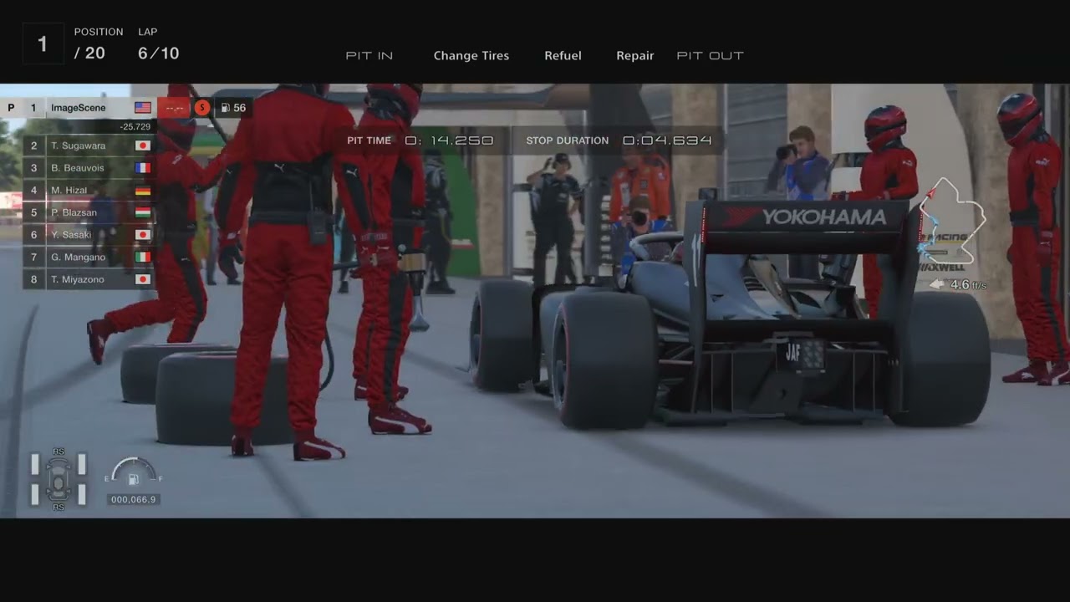Select the PIT IN stage
This screenshot has width=1070, height=602.
(369, 55)
